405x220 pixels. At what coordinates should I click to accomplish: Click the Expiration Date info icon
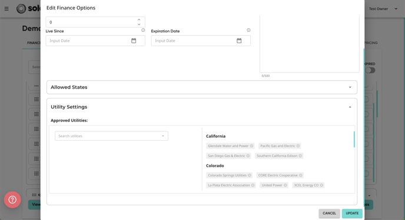coord(248,30)
